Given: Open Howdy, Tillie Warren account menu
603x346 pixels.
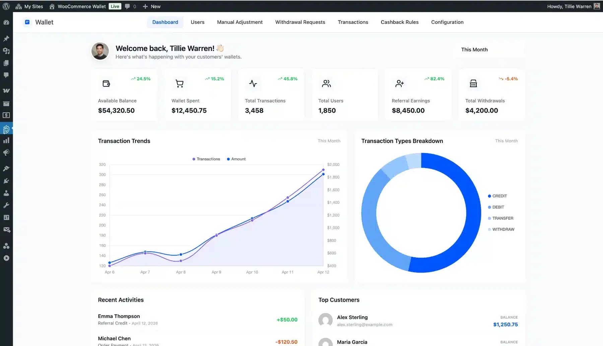Looking at the screenshot, I should tap(573, 6).
